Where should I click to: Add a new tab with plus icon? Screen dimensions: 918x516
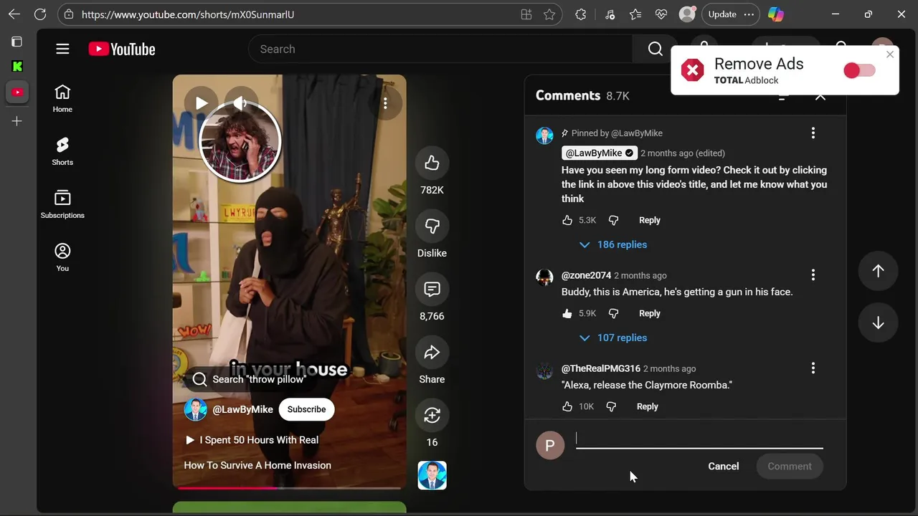point(17,121)
